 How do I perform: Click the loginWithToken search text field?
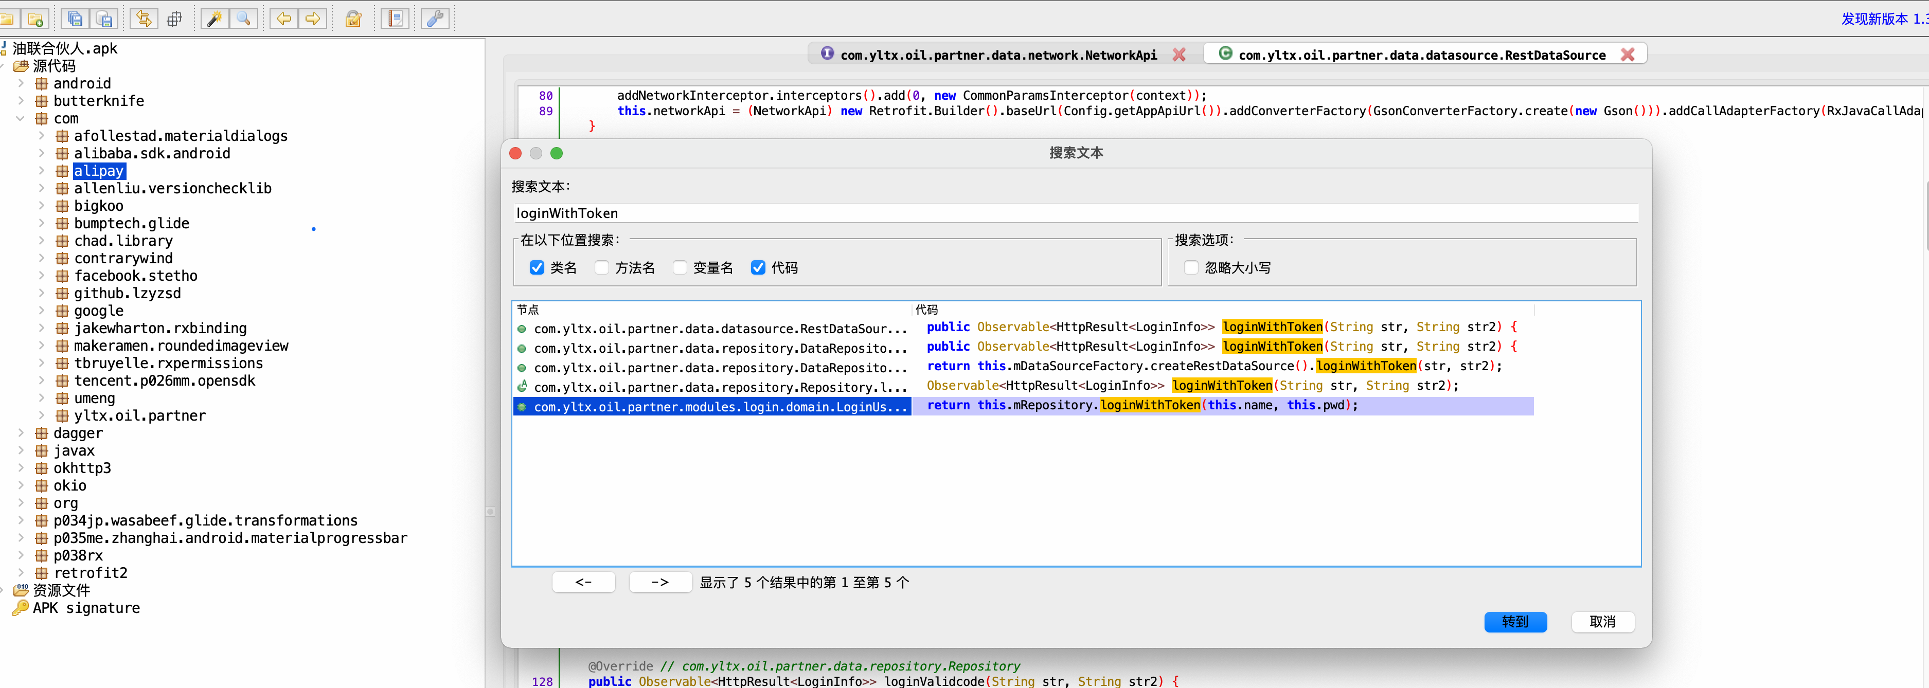[1075, 213]
